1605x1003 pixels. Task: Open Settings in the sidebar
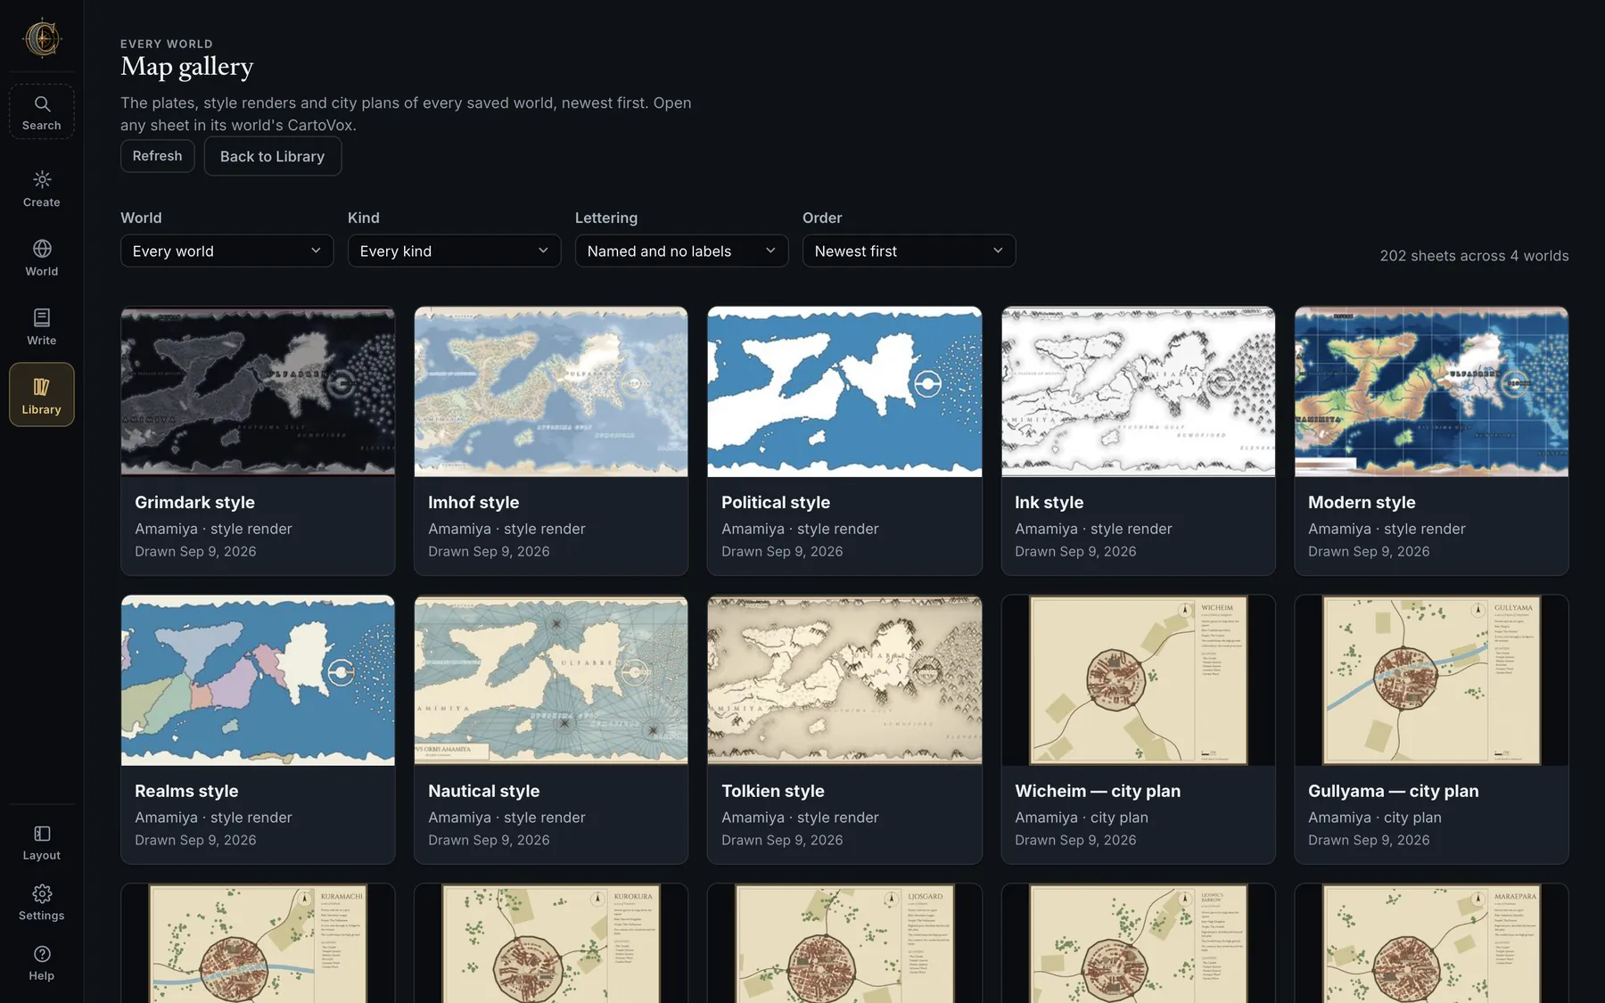tap(42, 902)
